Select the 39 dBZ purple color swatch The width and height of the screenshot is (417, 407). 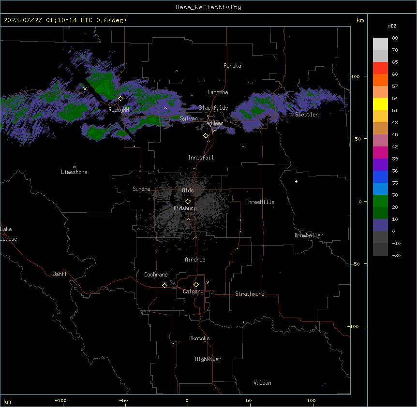(x=380, y=165)
